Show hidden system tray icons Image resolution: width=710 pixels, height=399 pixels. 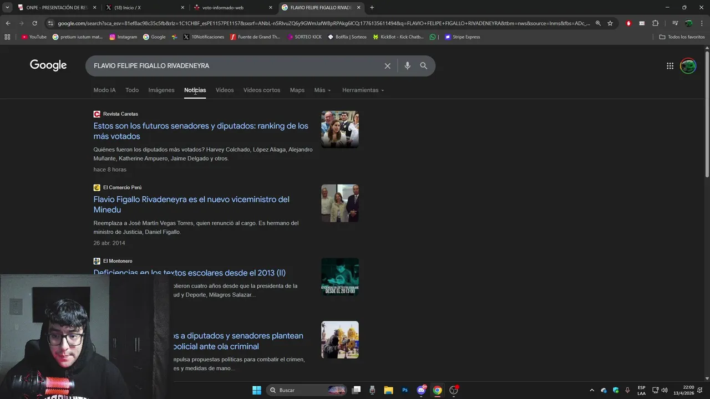(x=591, y=390)
